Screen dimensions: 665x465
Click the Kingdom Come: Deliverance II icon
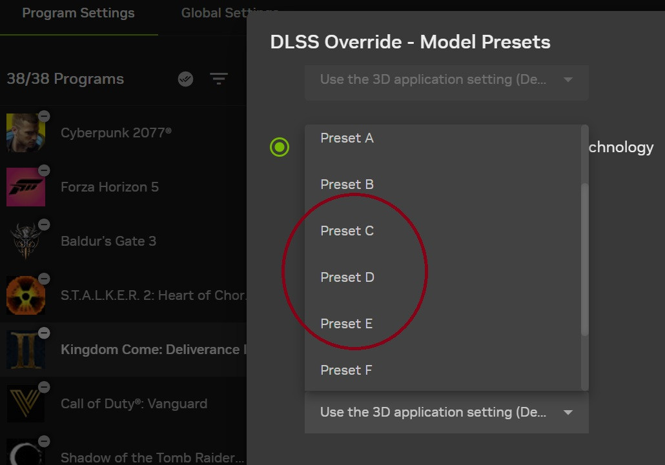(25, 350)
